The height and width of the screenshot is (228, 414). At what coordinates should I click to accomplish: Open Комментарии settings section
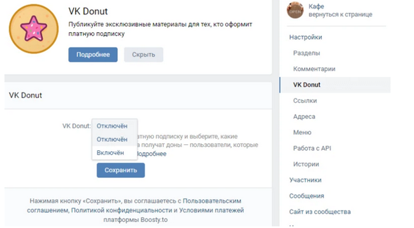(314, 69)
